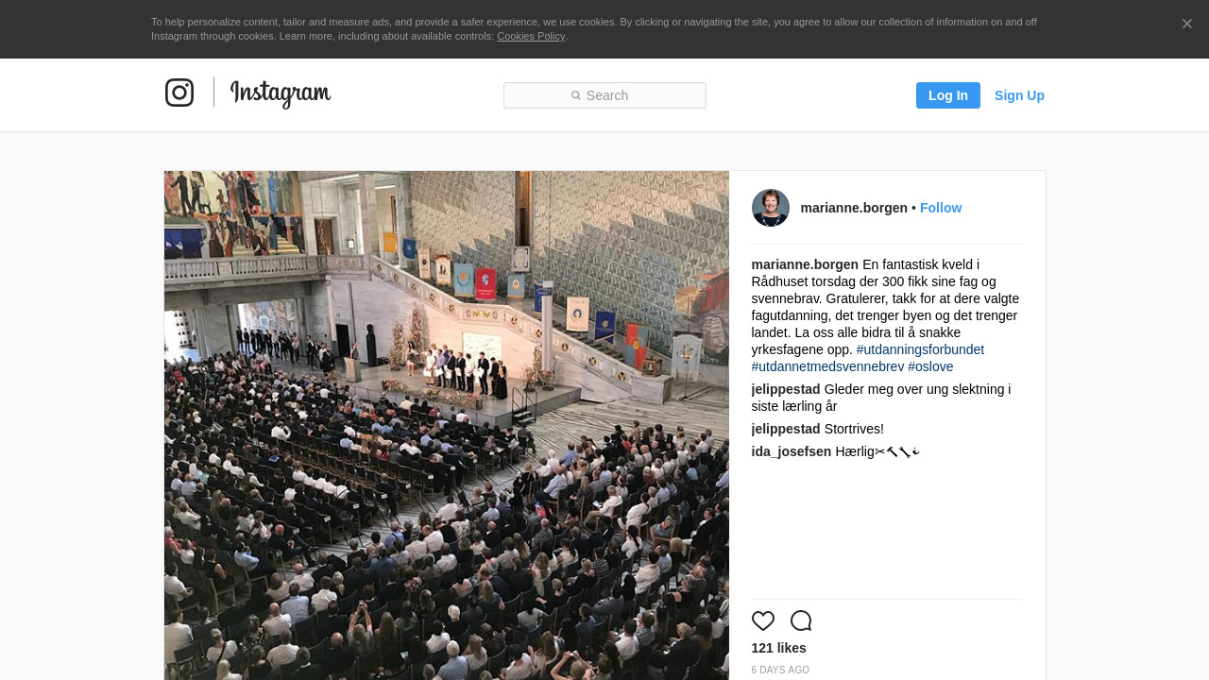Like the post with the heart icon
The image size is (1209, 680).
(x=763, y=620)
